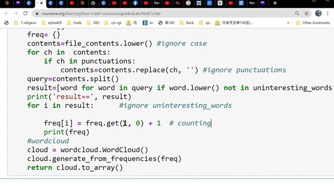
Task: Open the 'ojc' bookmark folder
Action: click(205, 23)
